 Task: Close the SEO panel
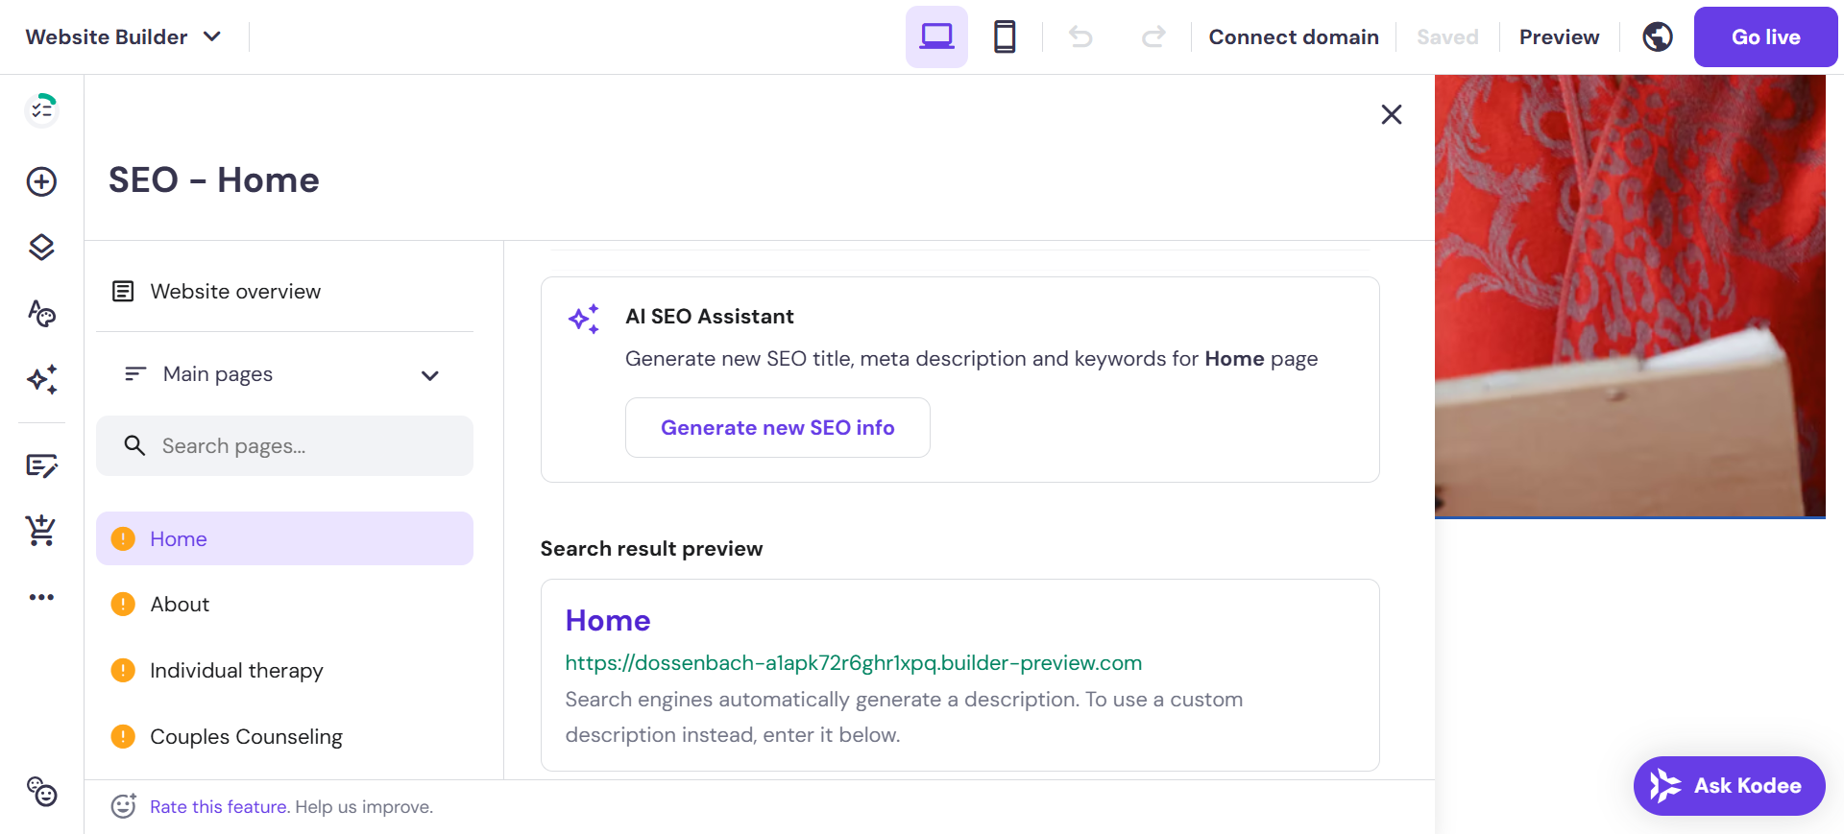coord(1392,114)
